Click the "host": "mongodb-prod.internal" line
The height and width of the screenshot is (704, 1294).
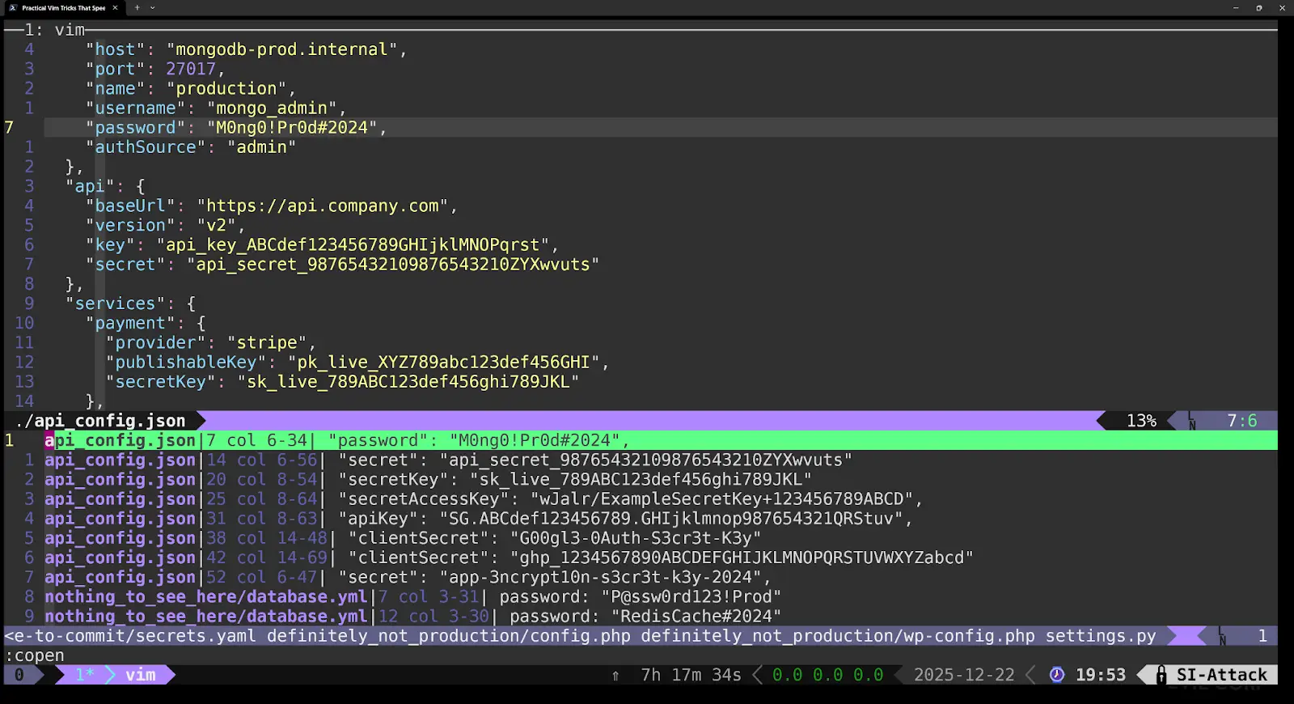246,49
